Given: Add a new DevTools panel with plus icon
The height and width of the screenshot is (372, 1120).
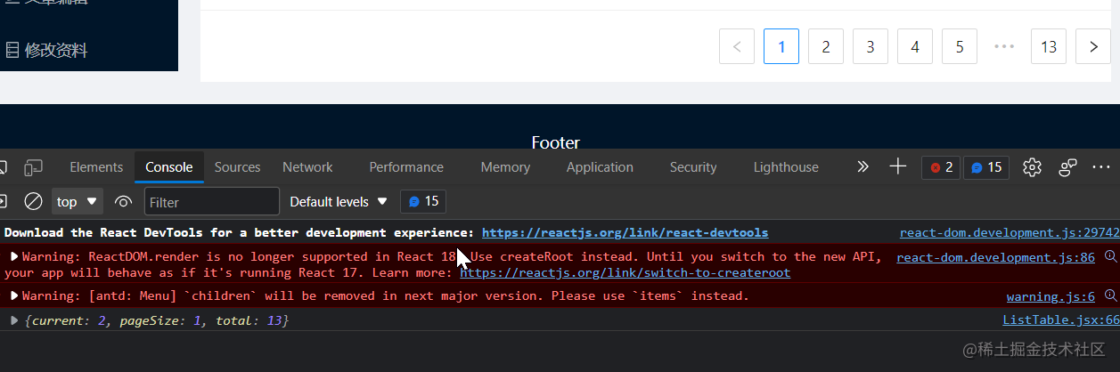Looking at the screenshot, I should tap(897, 166).
